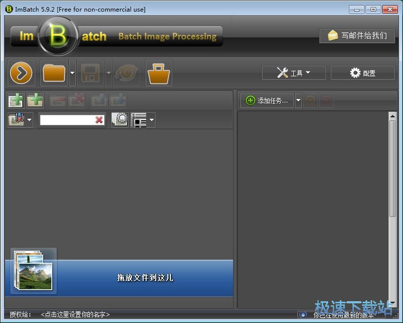Image resolution: width=403 pixels, height=323 pixels.
Task: Click the update status icon in status bar
Action: point(302,314)
